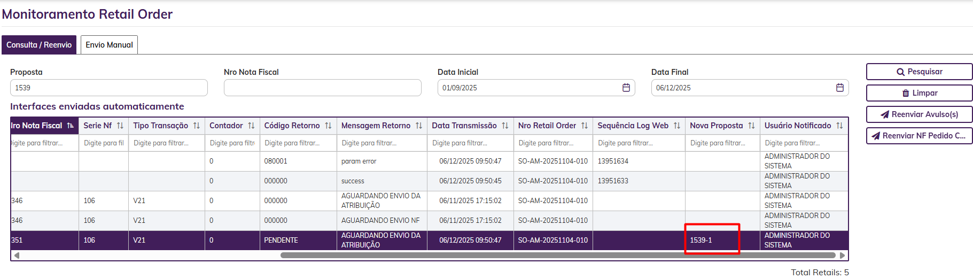
Task: Switch to the Envio Manual tab
Action: click(109, 45)
